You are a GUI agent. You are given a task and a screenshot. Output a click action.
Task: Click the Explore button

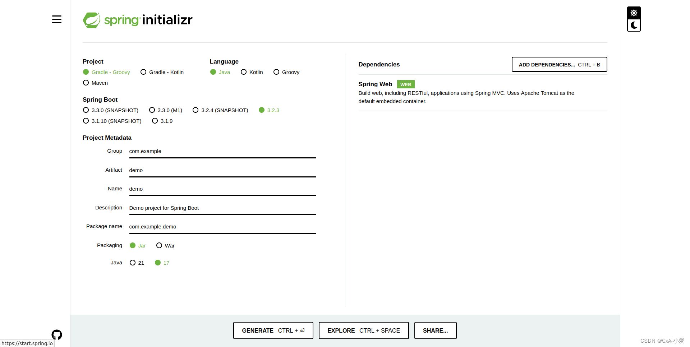click(x=364, y=330)
